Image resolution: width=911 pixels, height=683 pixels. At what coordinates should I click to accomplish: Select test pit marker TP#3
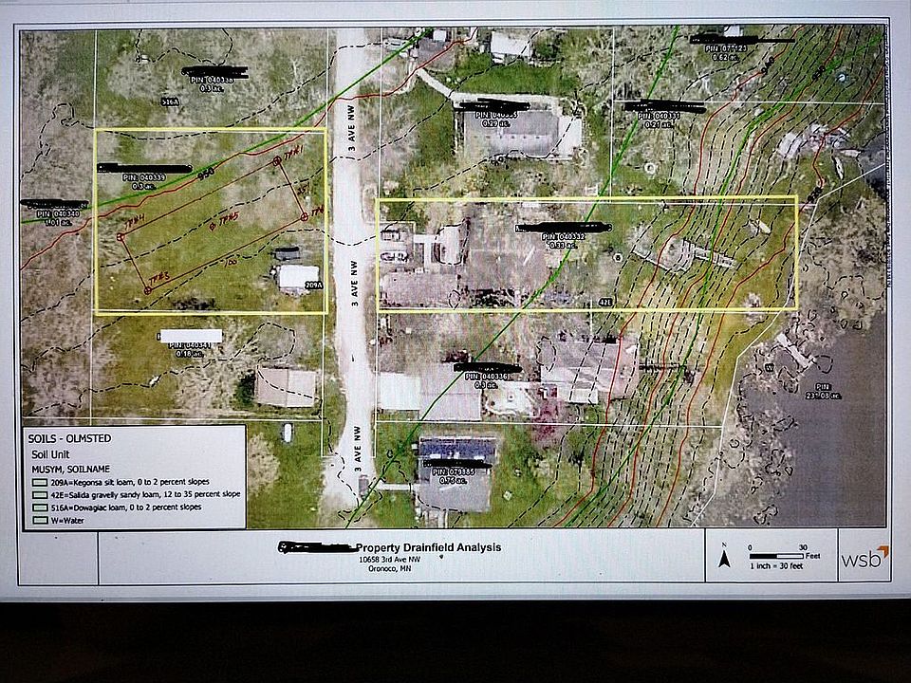click(x=146, y=288)
